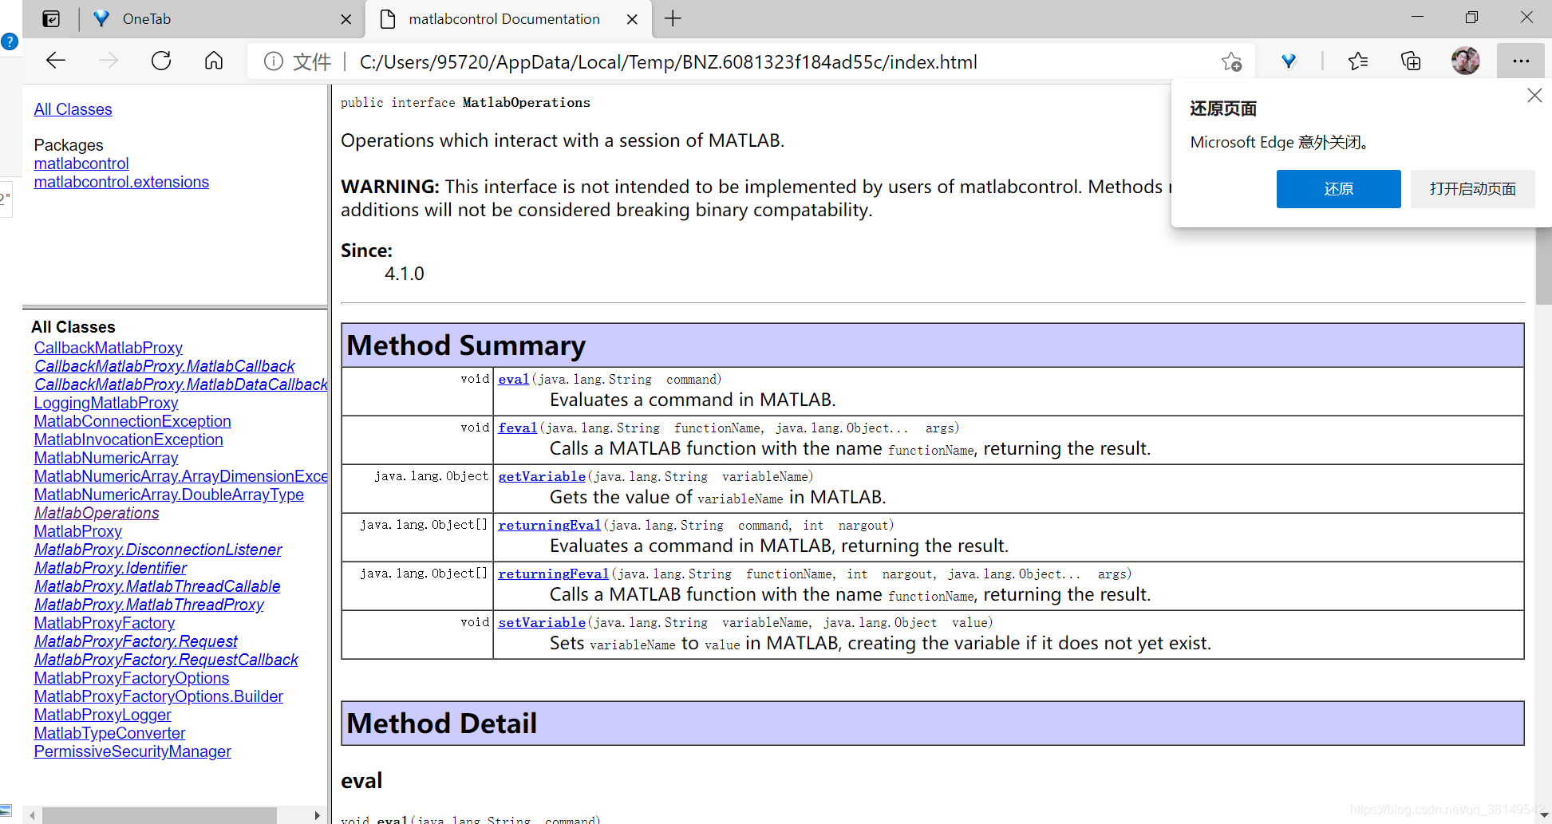This screenshot has width=1552, height=824.
Task: Open the Favorites bar icon
Action: [x=1359, y=61]
